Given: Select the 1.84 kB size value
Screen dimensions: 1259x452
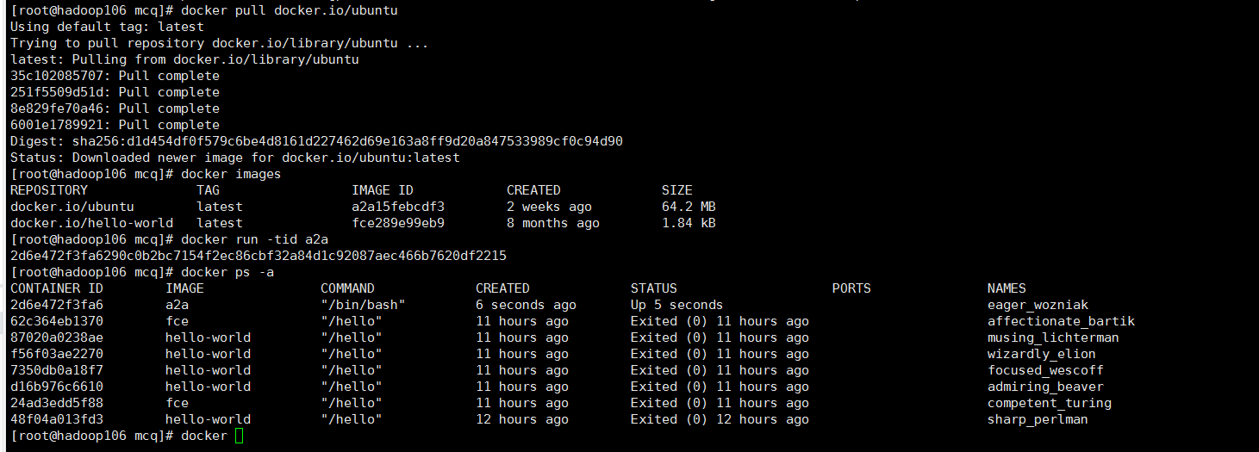Looking at the screenshot, I should (689, 223).
